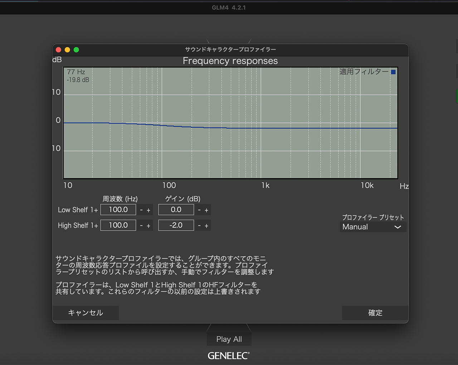This screenshot has height=365, width=458.
Task: Increase the Low Shelf frequency with its + stepper
Action: tap(149, 210)
